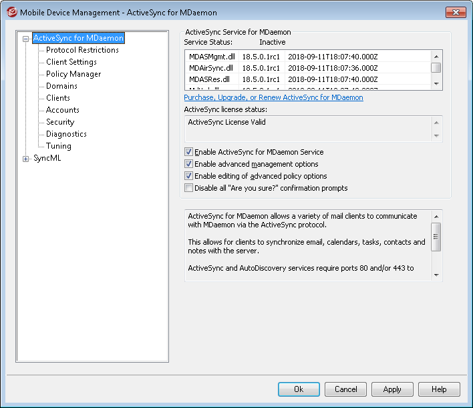The image size is (473, 408).
Task: Click 18.5.0.1rc1 version of MDASMgmt.dll
Action: (x=261, y=57)
